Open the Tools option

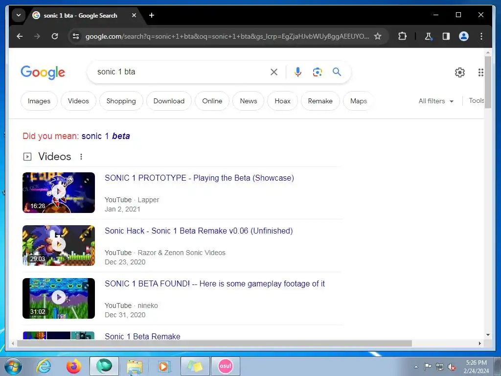[x=476, y=101]
